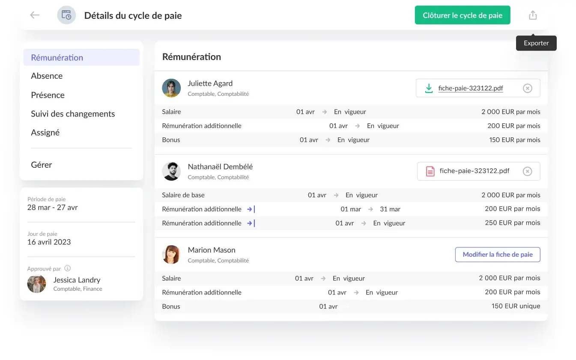Click info icon next to Approuvé par

(x=67, y=268)
